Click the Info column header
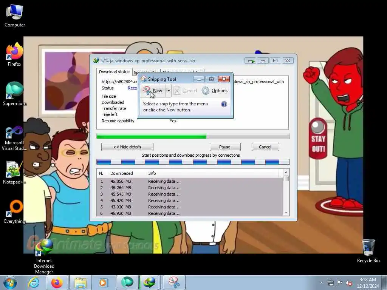This screenshot has width=387, height=290. coord(152,173)
